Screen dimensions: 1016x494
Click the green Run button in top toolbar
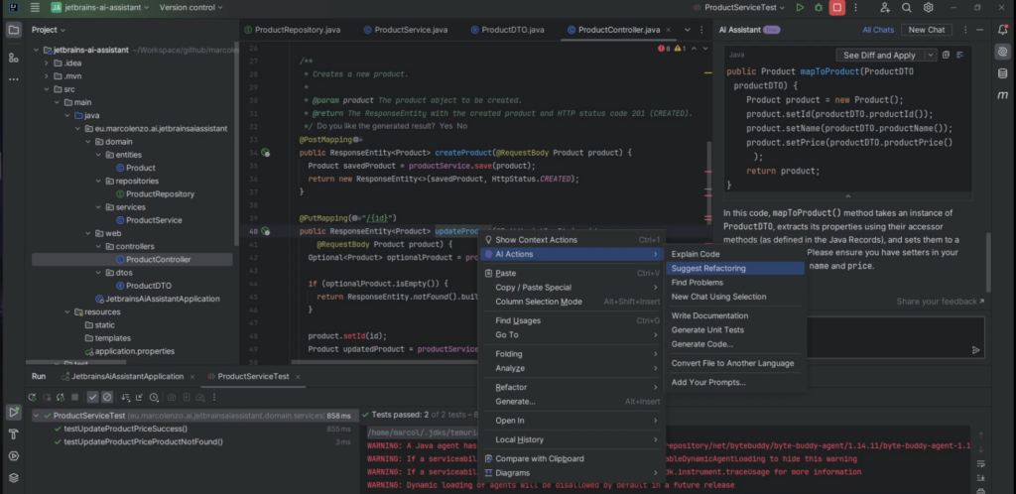pos(801,8)
